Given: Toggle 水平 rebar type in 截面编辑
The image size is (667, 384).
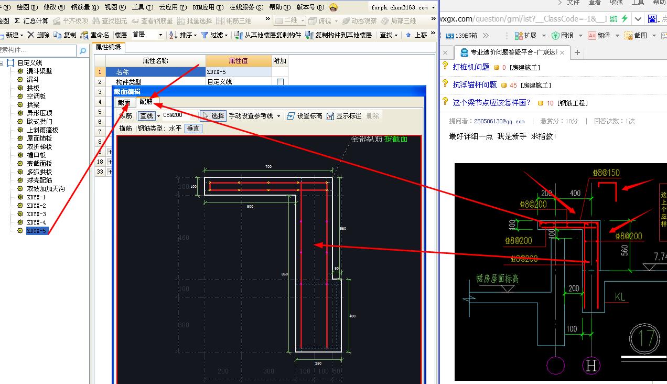Looking at the screenshot, I should tap(175, 128).
